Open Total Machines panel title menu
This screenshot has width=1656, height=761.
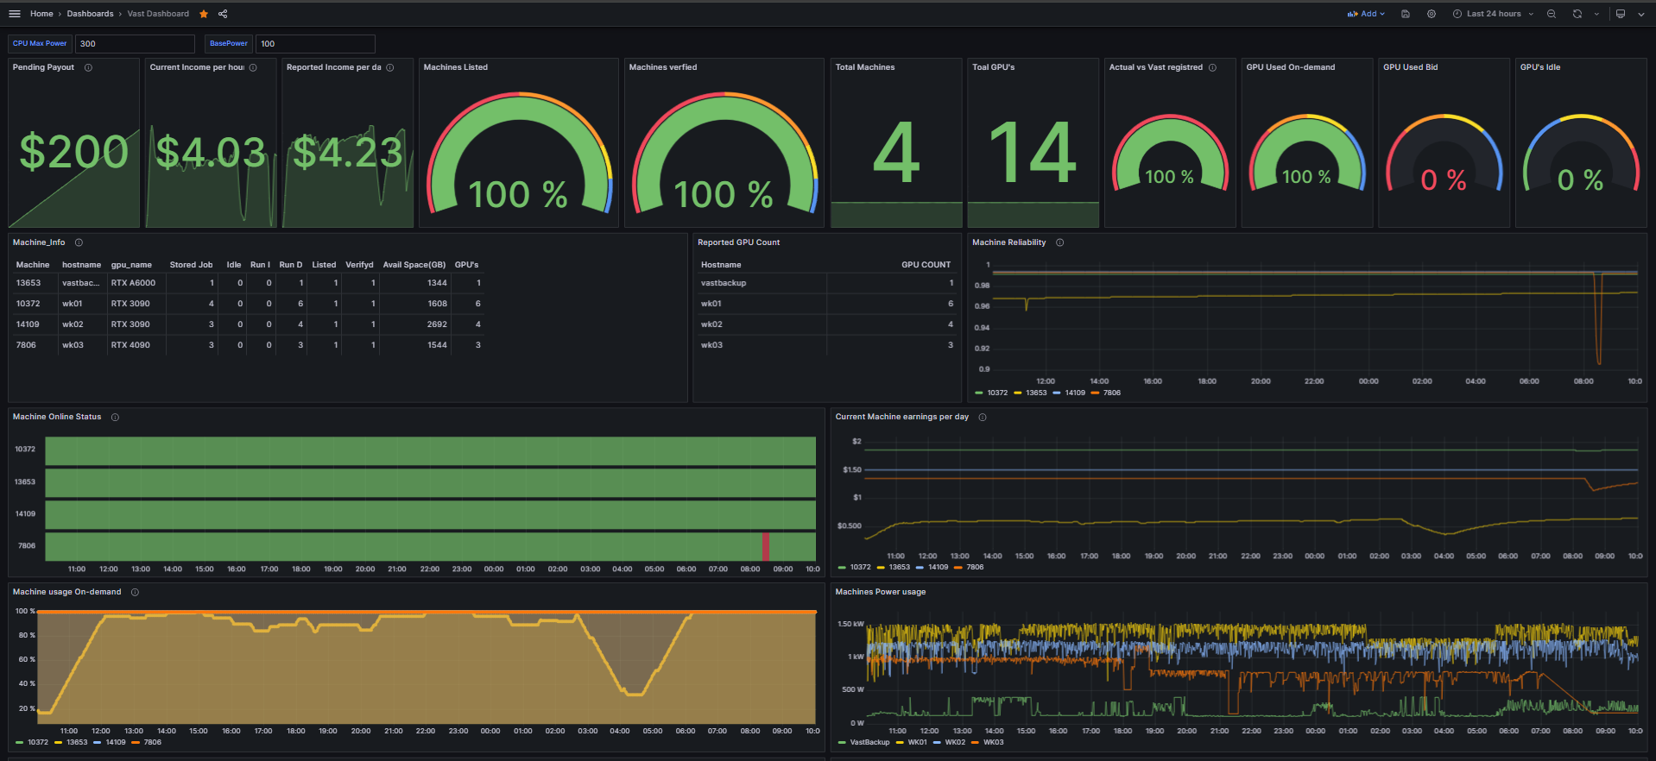pos(865,67)
